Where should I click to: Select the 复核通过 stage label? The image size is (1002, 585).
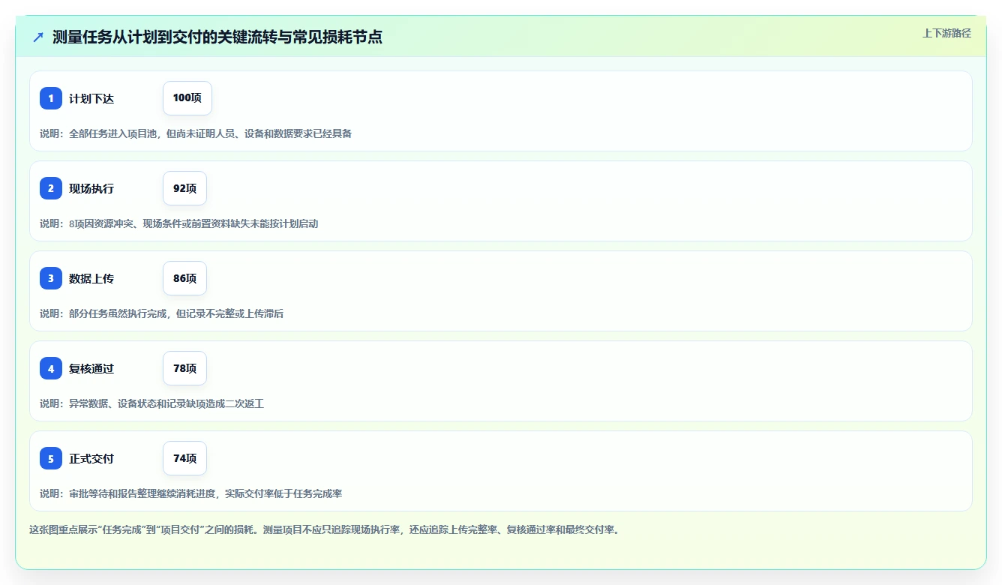click(91, 369)
